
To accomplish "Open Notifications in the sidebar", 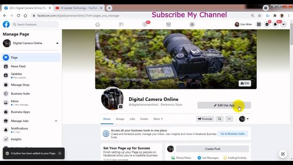I will coord(31,130).
